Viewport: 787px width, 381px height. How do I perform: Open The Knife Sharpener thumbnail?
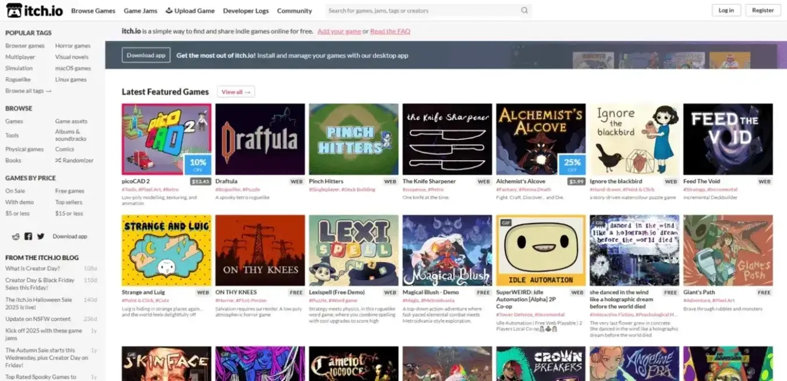pyautogui.click(x=447, y=139)
